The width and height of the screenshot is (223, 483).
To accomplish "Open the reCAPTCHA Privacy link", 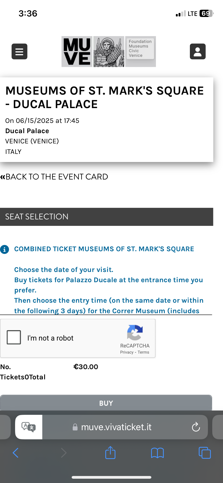I will (127, 352).
